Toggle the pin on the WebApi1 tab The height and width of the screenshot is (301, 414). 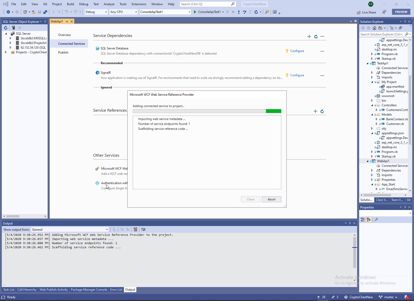67,21
